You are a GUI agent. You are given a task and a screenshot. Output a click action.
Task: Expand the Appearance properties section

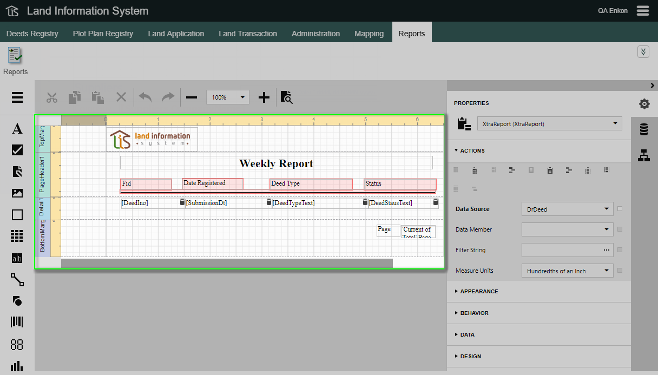(x=479, y=291)
